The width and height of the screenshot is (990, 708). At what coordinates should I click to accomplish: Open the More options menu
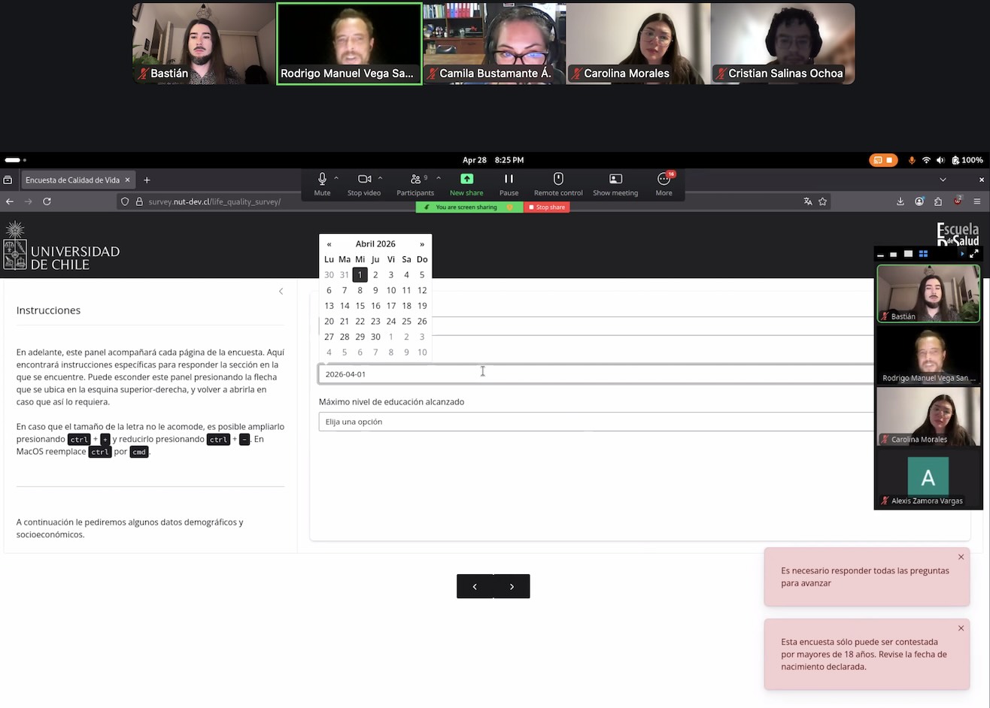664,179
